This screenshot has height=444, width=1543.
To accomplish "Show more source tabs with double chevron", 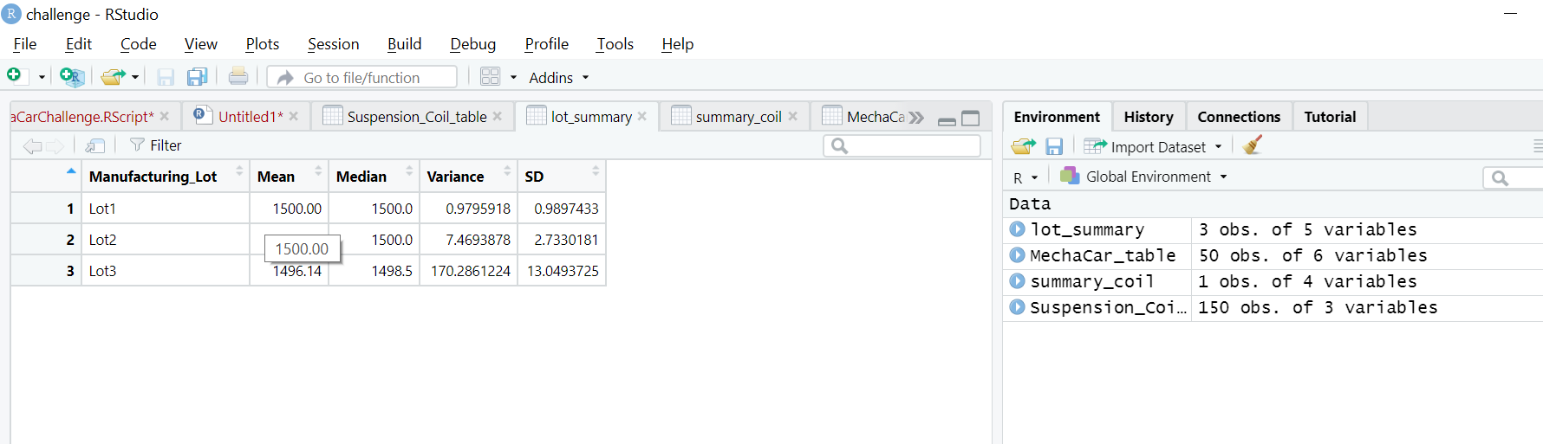I will point(916,118).
